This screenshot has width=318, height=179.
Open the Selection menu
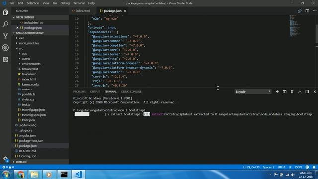tap(33, 3)
